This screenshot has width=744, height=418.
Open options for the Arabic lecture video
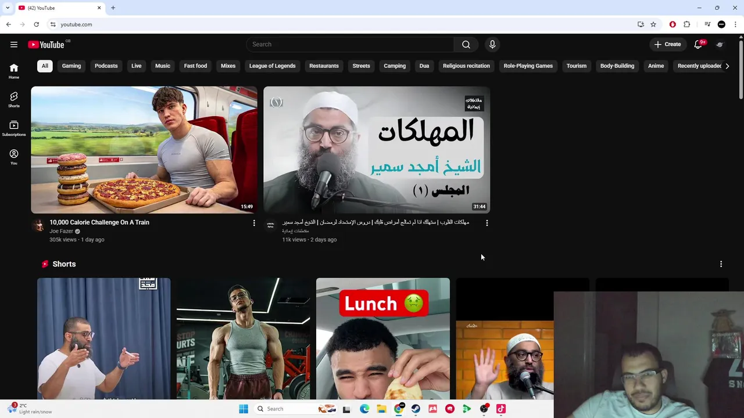coord(487,223)
